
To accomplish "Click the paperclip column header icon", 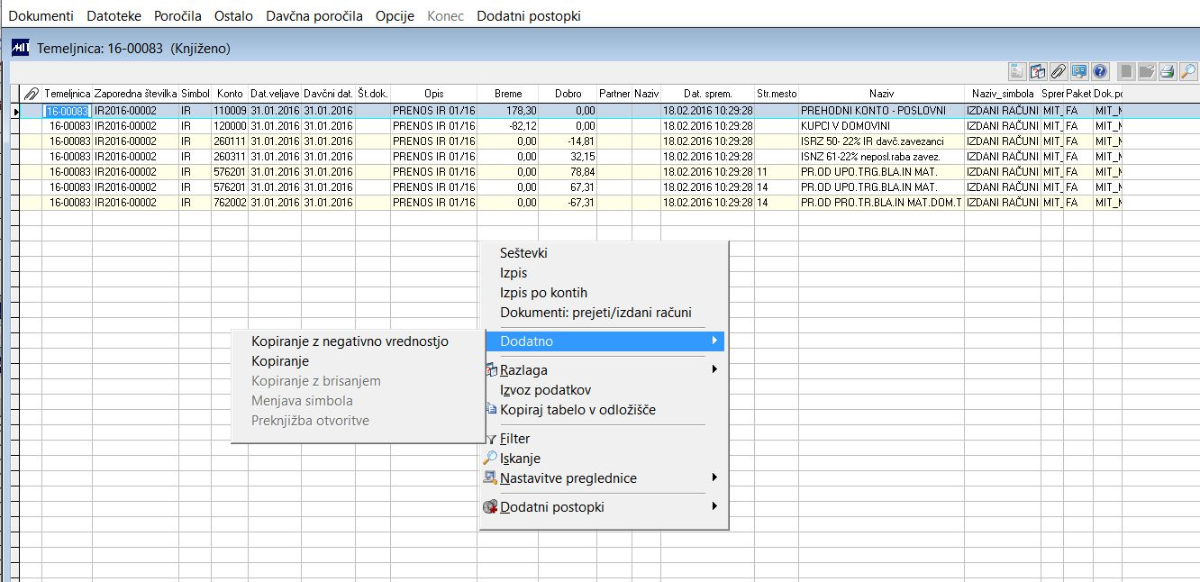I will pos(32,94).
